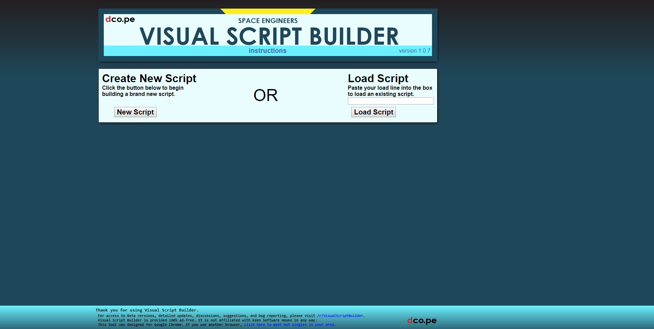The width and height of the screenshot is (654, 329).
Task: Click the yellow tab above the header
Action: tap(268, 11)
